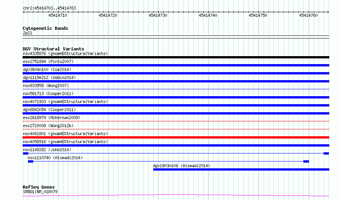Open gene SRBD1|NM_018079 label
Image resolution: width=340 pixels, height=200 pixels.
40,192
